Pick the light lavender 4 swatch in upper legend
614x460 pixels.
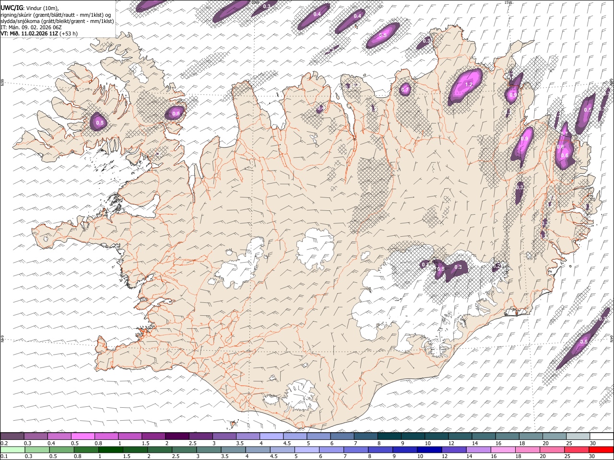pos(271,437)
